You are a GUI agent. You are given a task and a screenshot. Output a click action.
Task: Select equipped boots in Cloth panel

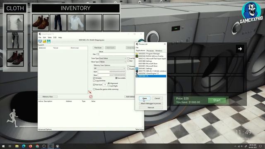(x=15, y=58)
